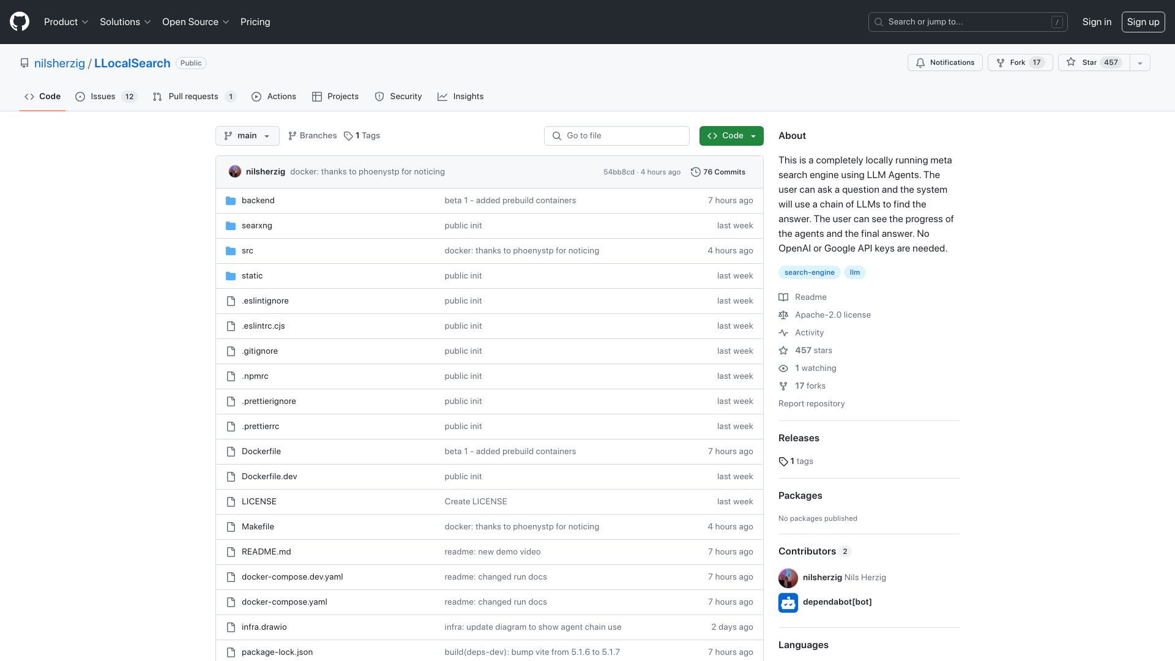Viewport: 1175px width, 661px height.
Task: Click the magnifier icon in the top search bar
Action: pos(879,22)
